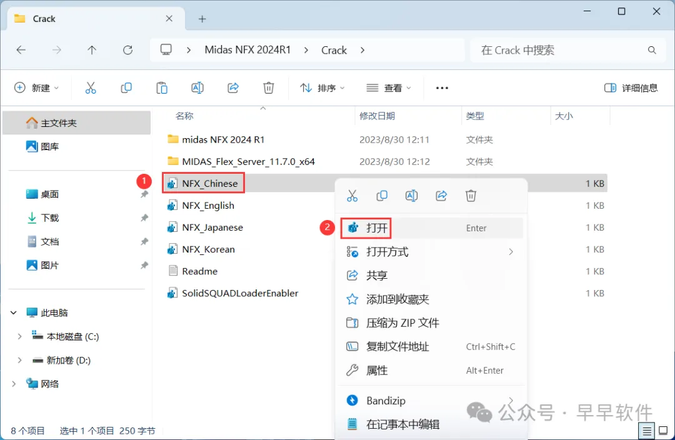Click the Delete icon in the context menu

point(471,196)
